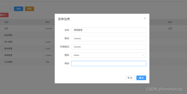Viewport: 187px width, 94px height.
Task: Confirm with the 确定 button
Action: [x=141, y=78]
